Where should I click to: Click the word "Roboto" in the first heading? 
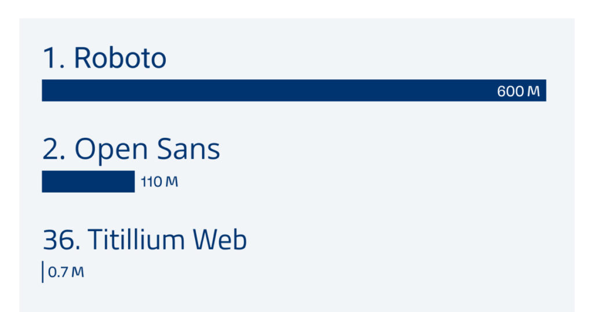tap(120, 58)
